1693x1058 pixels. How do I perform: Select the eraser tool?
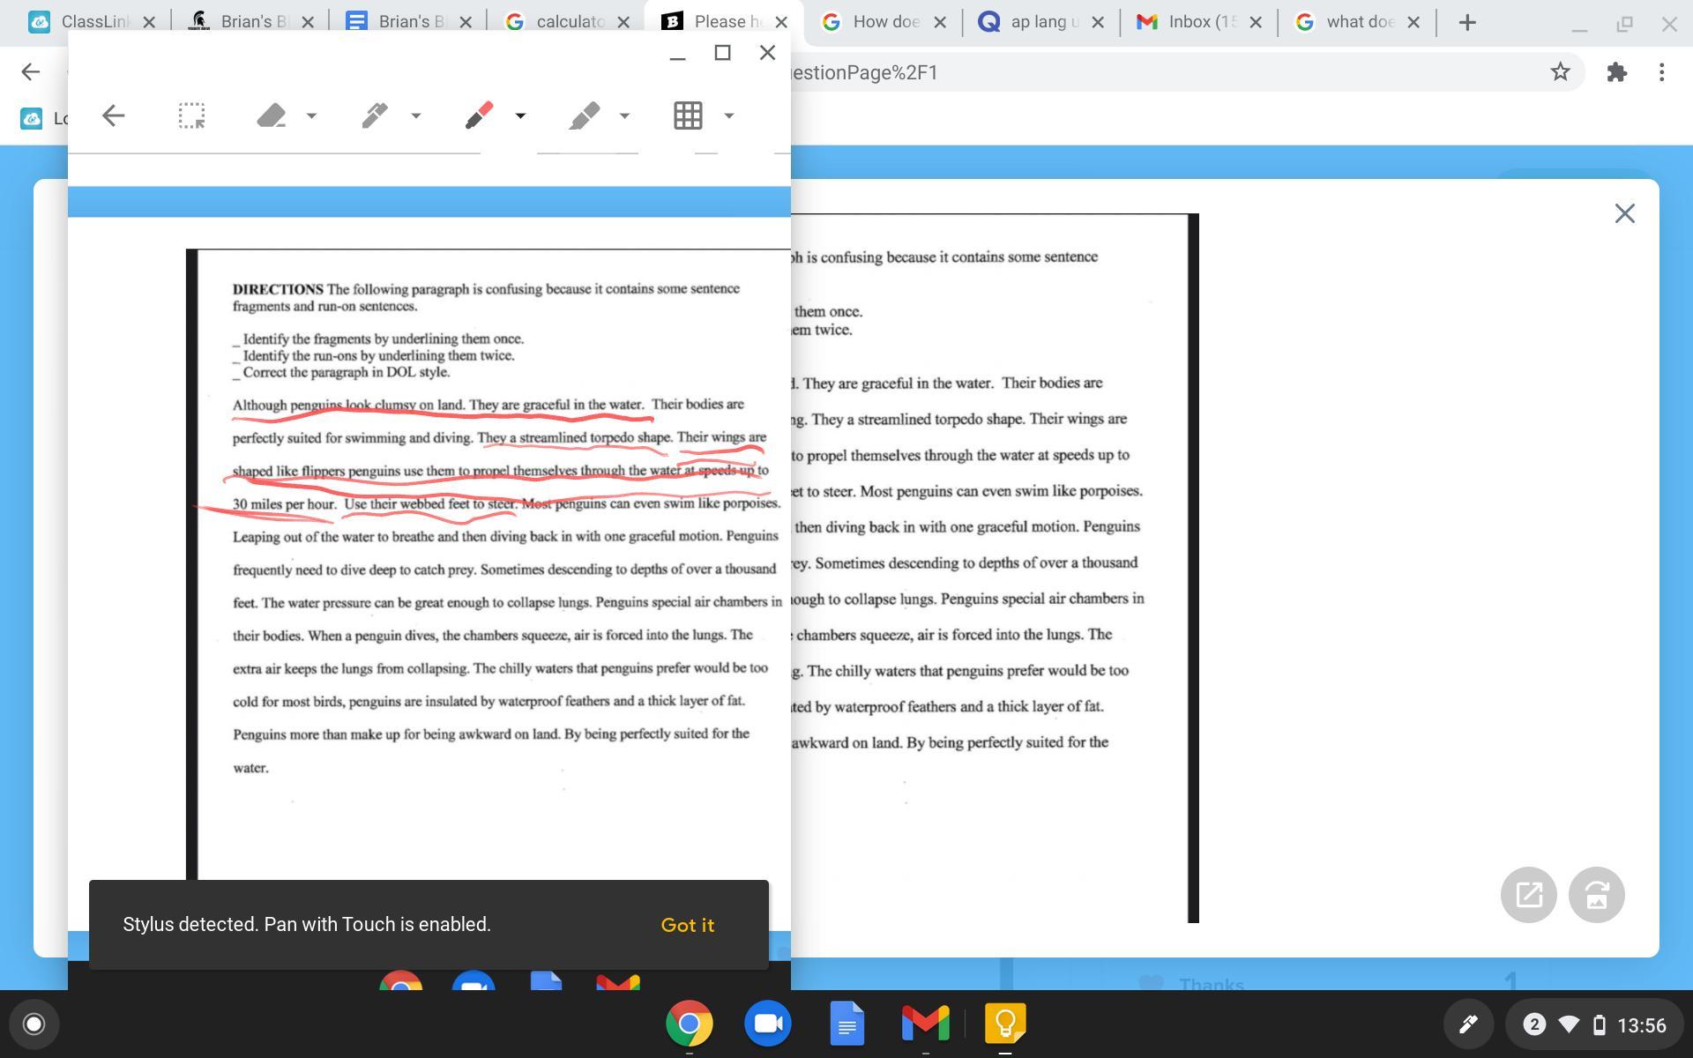272,115
